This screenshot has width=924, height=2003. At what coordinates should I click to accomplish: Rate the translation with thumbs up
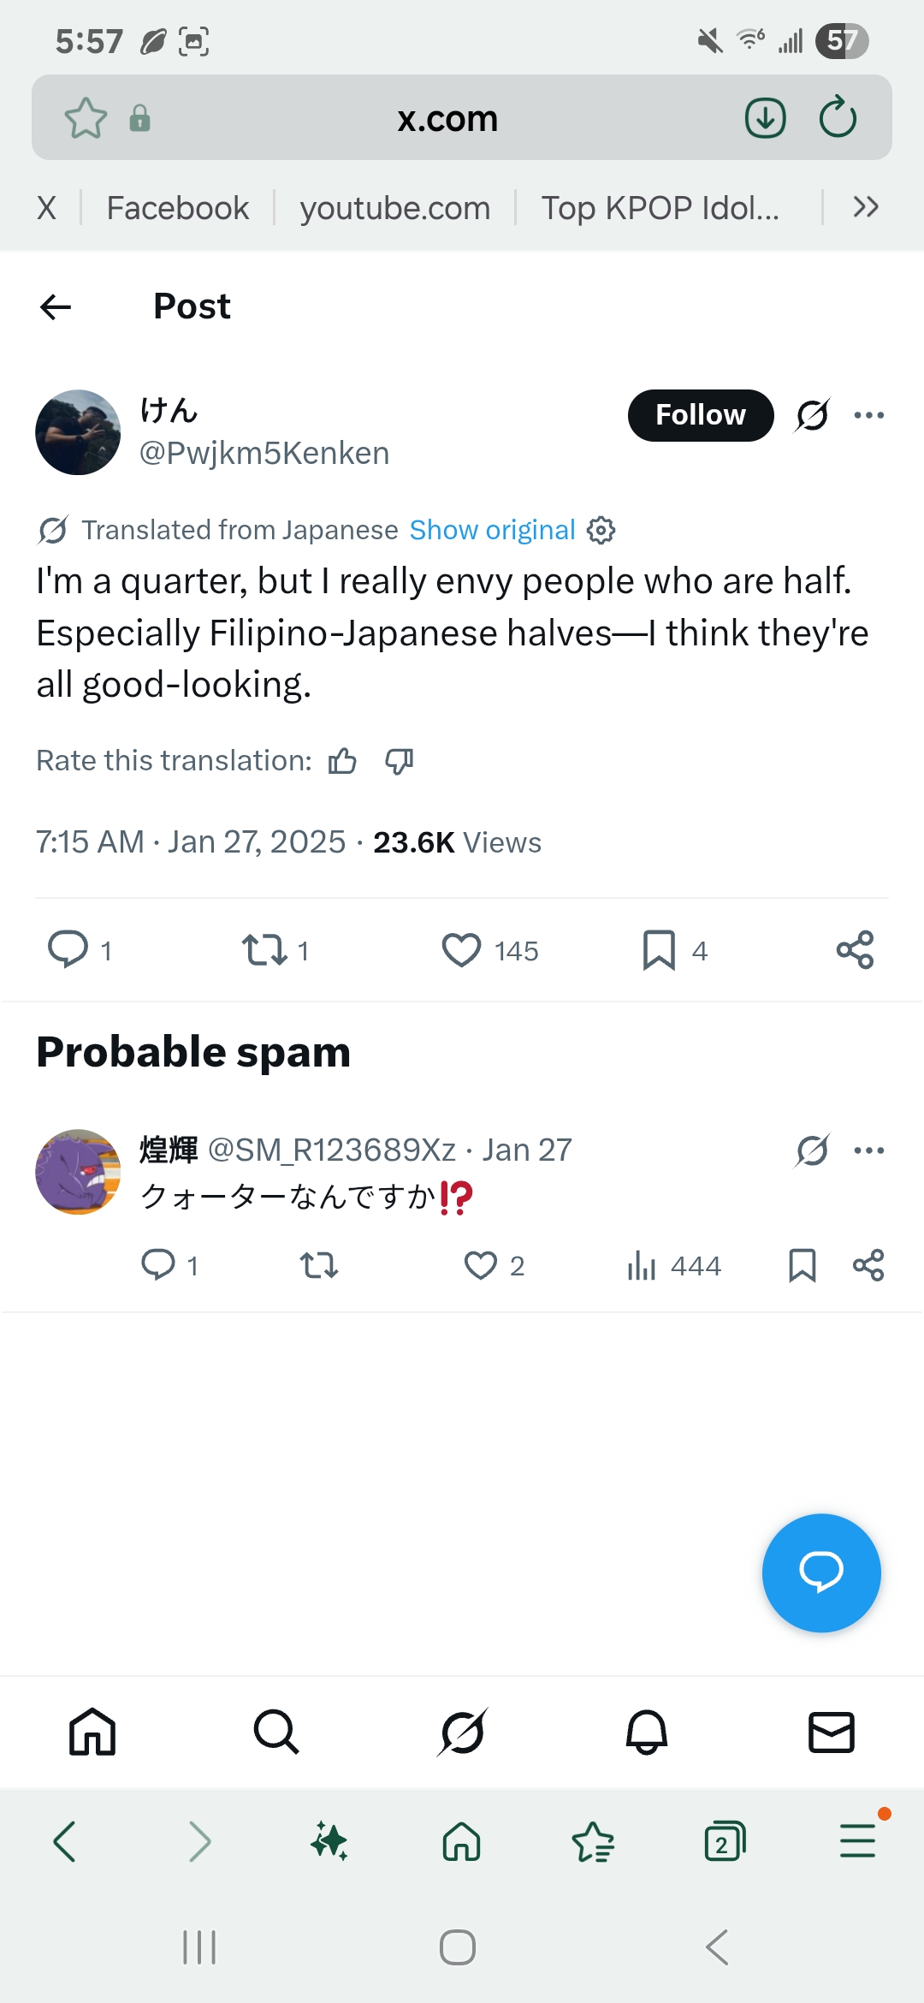pos(342,760)
